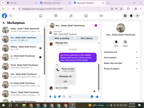Expand the Chat members section
144x108 pixels.
coord(121,58)
